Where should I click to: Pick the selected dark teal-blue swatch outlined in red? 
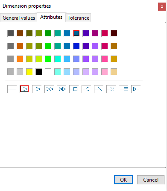tap(76, 33)
